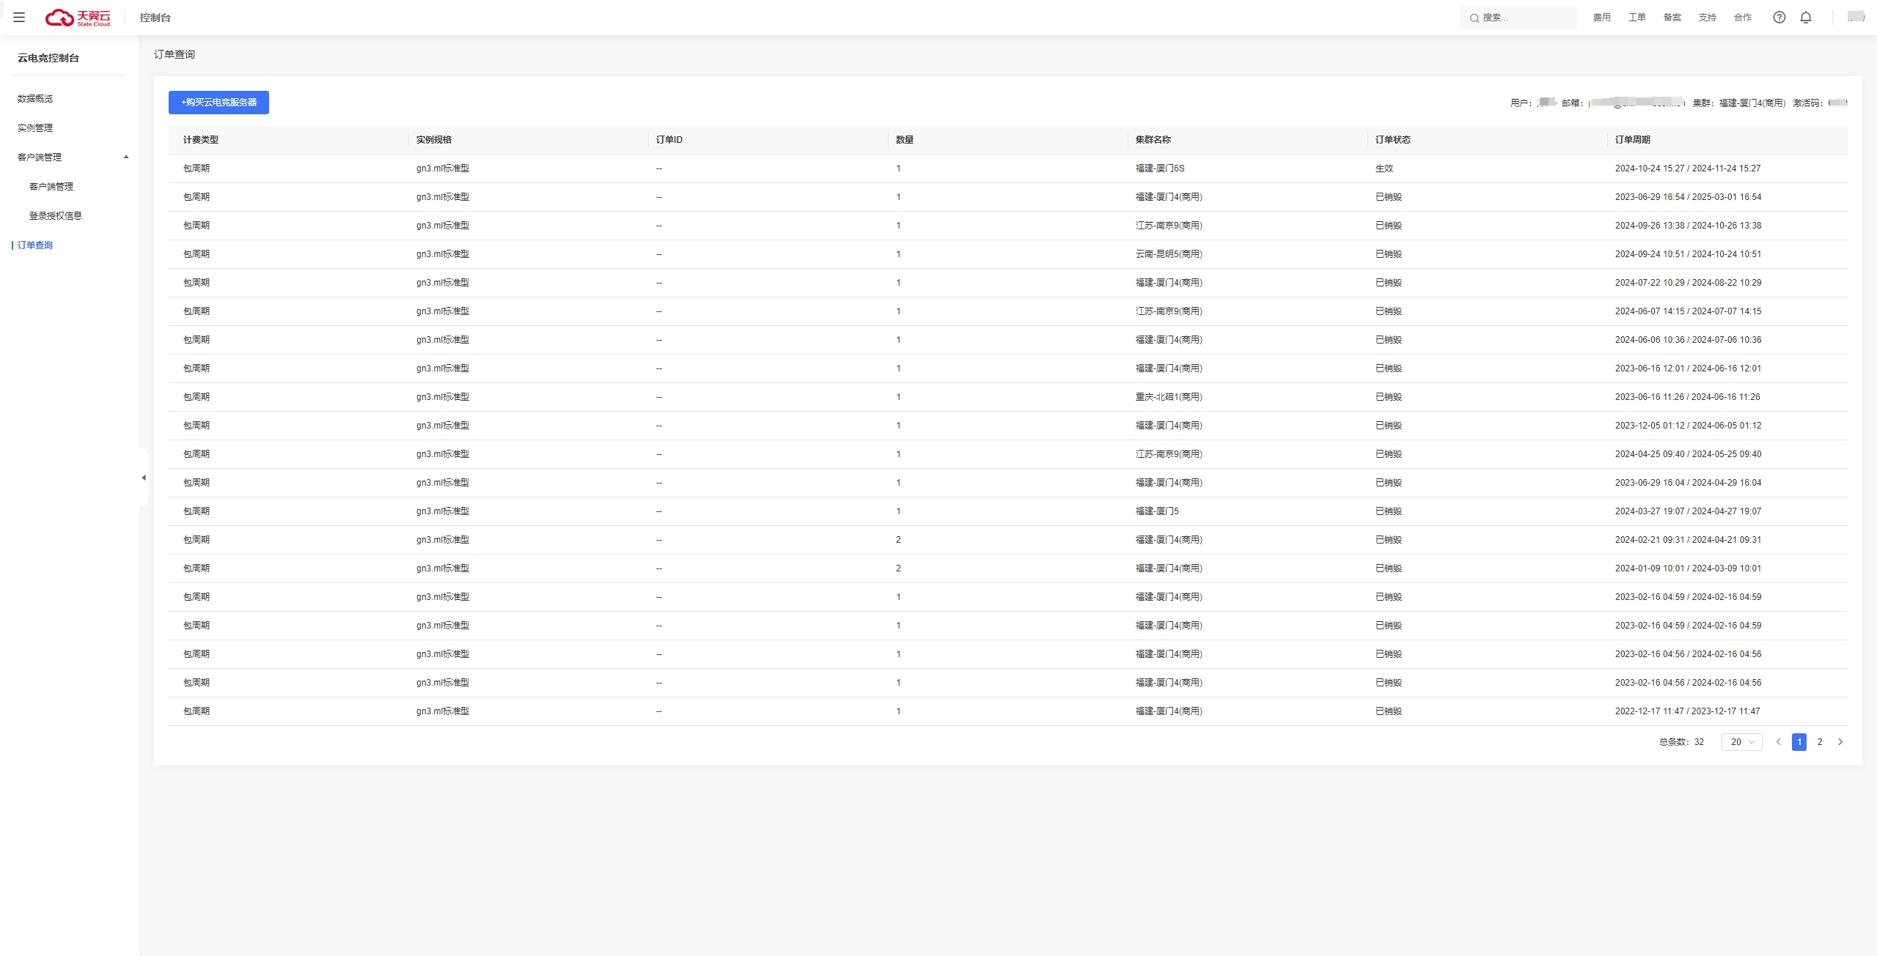Open the 20 per page dropdown
The height and width of the screenshot is (956, 1877).
click(1742, 742)
